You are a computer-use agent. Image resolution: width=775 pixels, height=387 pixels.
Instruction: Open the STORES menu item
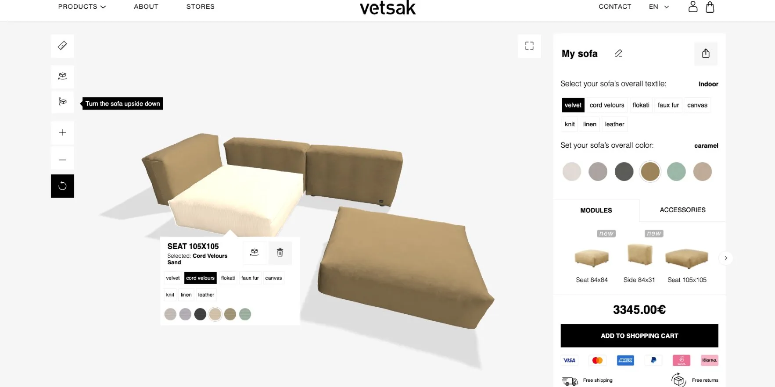[x=201, y=7]
